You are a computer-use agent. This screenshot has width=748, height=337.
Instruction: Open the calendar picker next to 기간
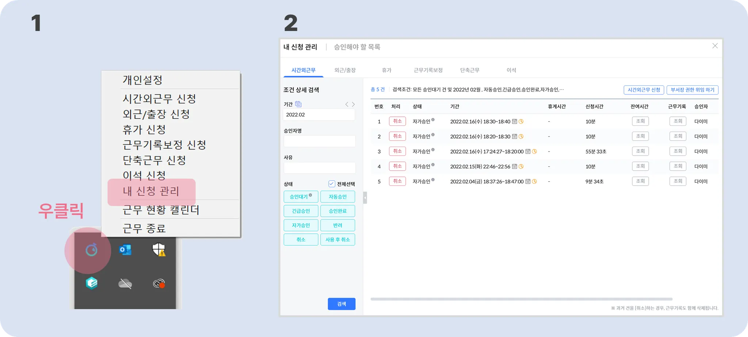[x=298, y=104]
